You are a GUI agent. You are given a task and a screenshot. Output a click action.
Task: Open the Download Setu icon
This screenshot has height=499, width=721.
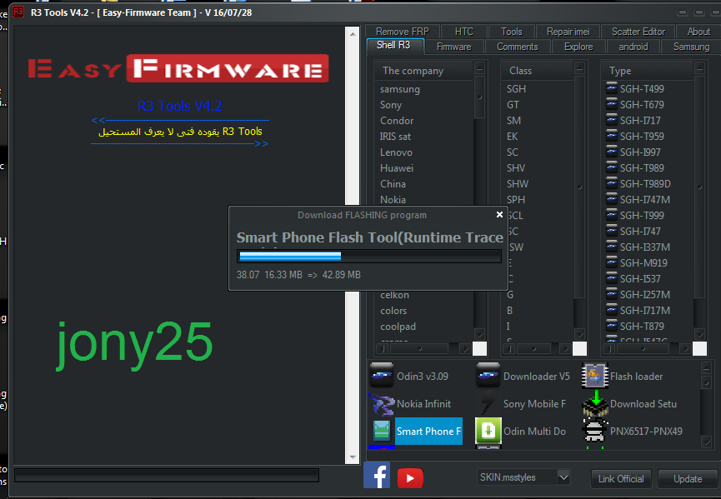tap(594, 404)
